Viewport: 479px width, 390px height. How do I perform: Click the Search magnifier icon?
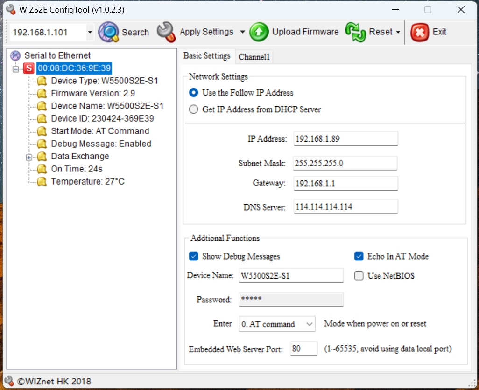point(108,32)
